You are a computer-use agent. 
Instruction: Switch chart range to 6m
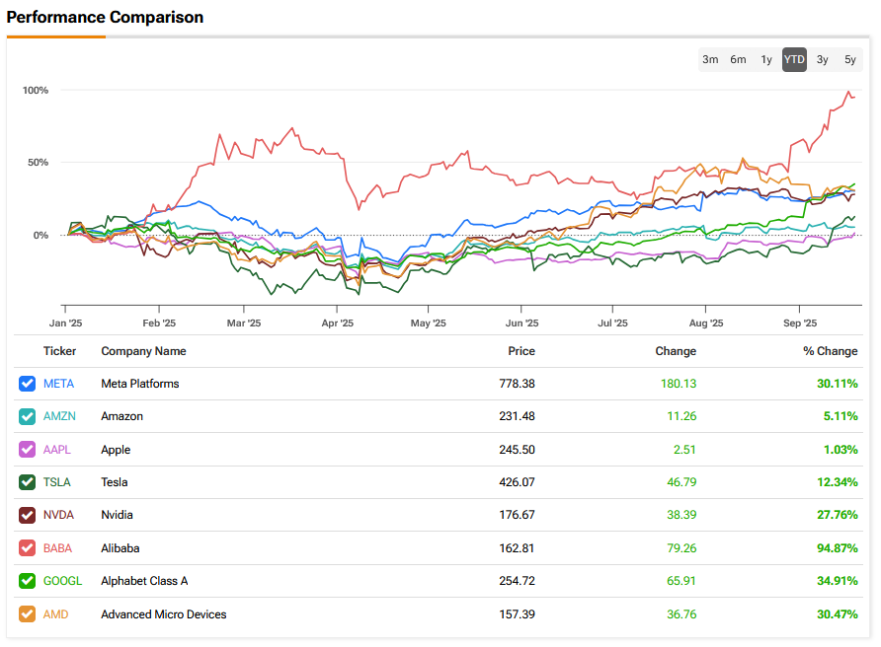[x=739, y=59]
